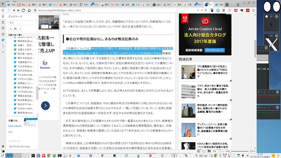This screenshot has height=158, width=281.
Task: Click the rewind navigation button
Action: coord(14,11)
